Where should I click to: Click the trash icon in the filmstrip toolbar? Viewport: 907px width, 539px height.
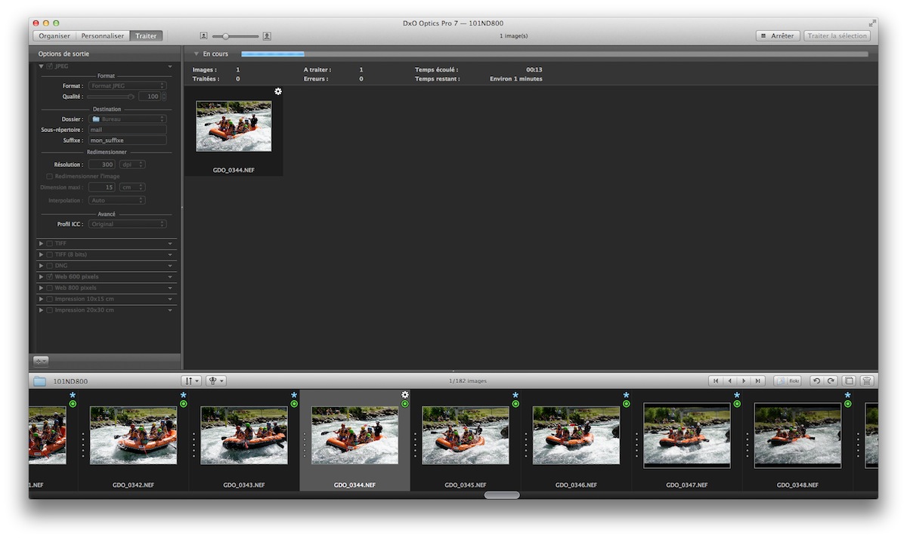(867, 381)
